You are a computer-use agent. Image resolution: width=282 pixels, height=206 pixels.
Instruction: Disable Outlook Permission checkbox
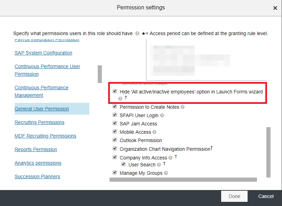coord(115,140)
